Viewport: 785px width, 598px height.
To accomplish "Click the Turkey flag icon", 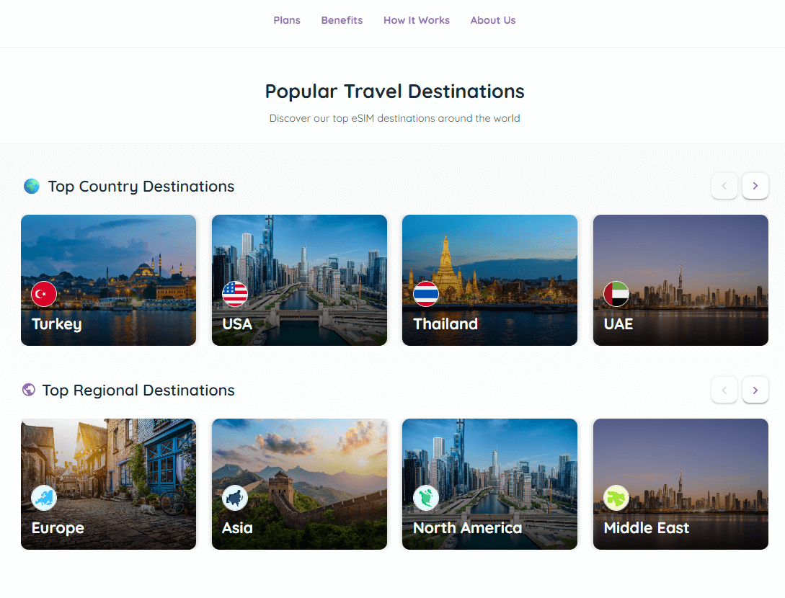I will tap(44, 294).
